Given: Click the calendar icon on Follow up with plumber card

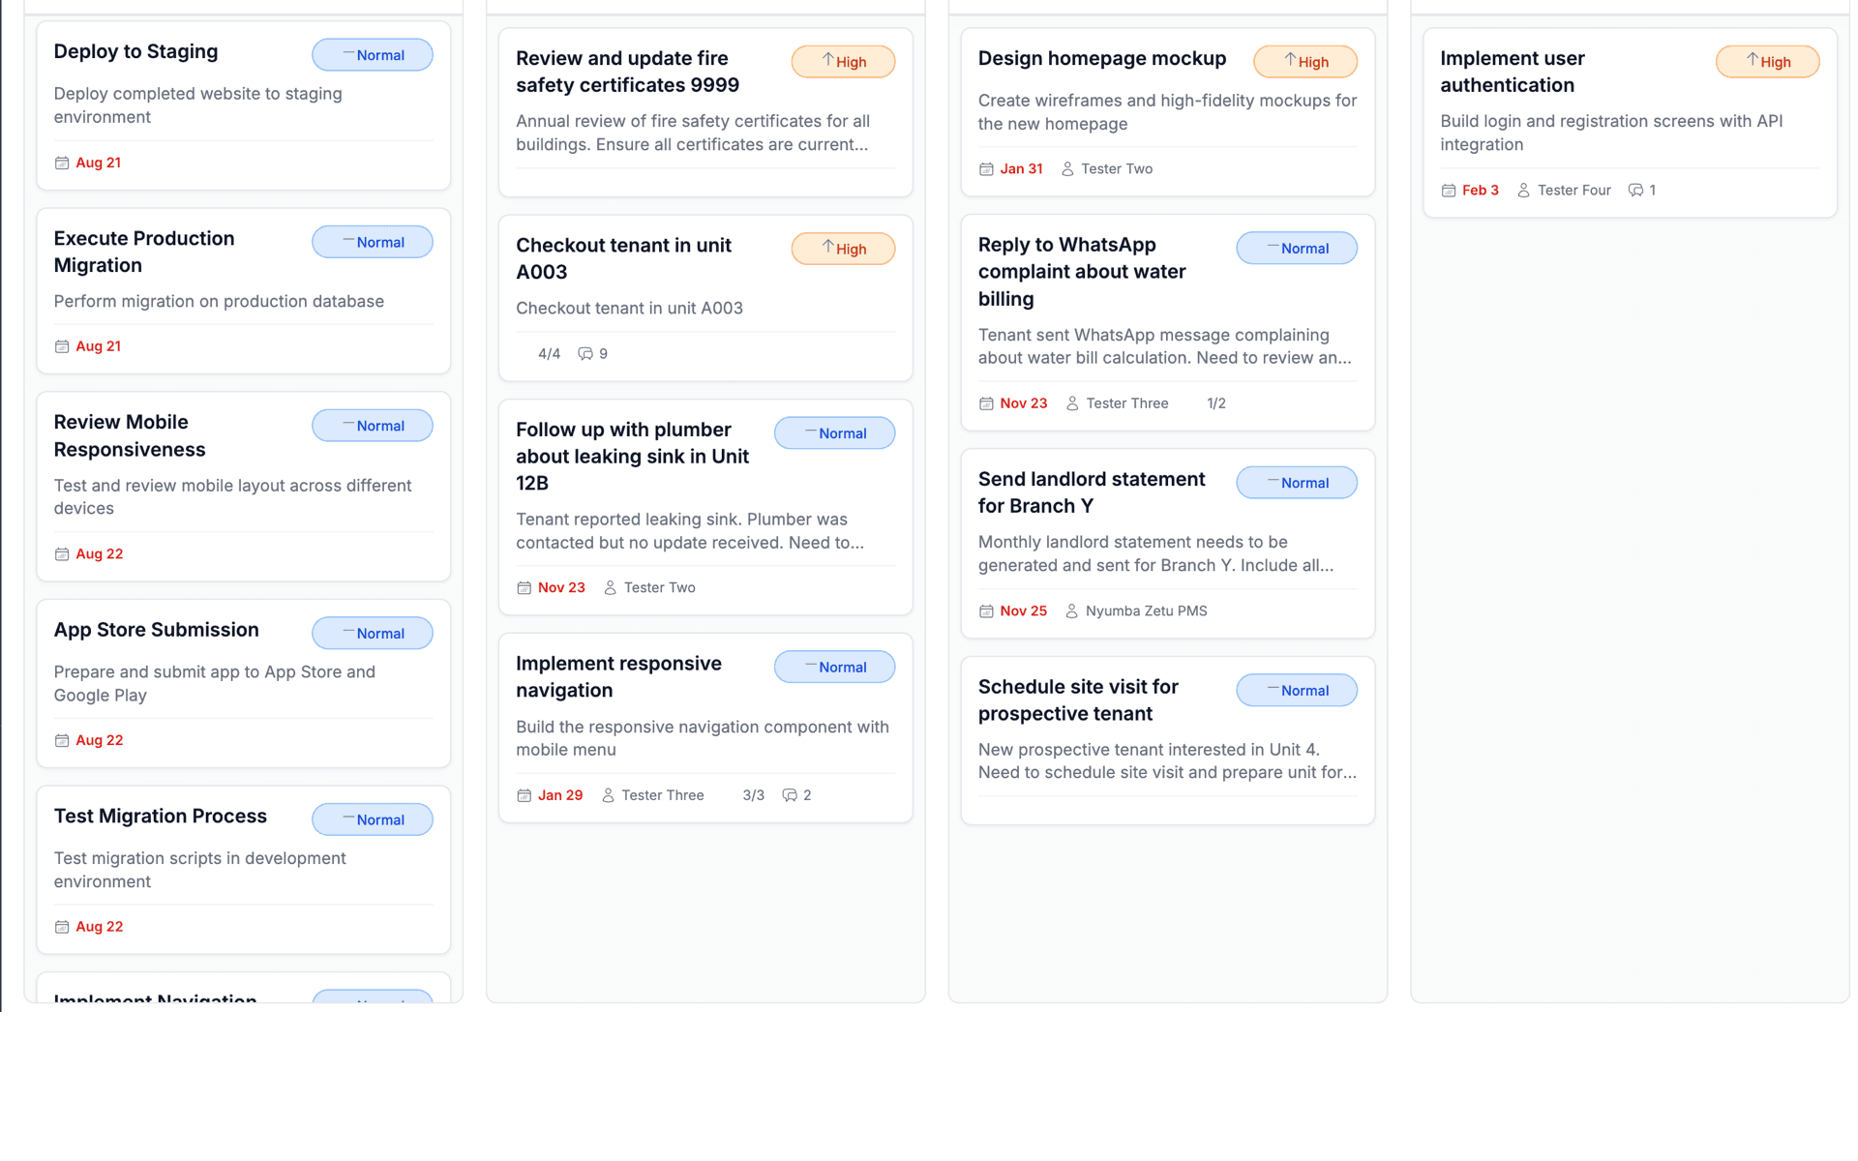Looking at the screenshot, I should click(x=524, y=587).
